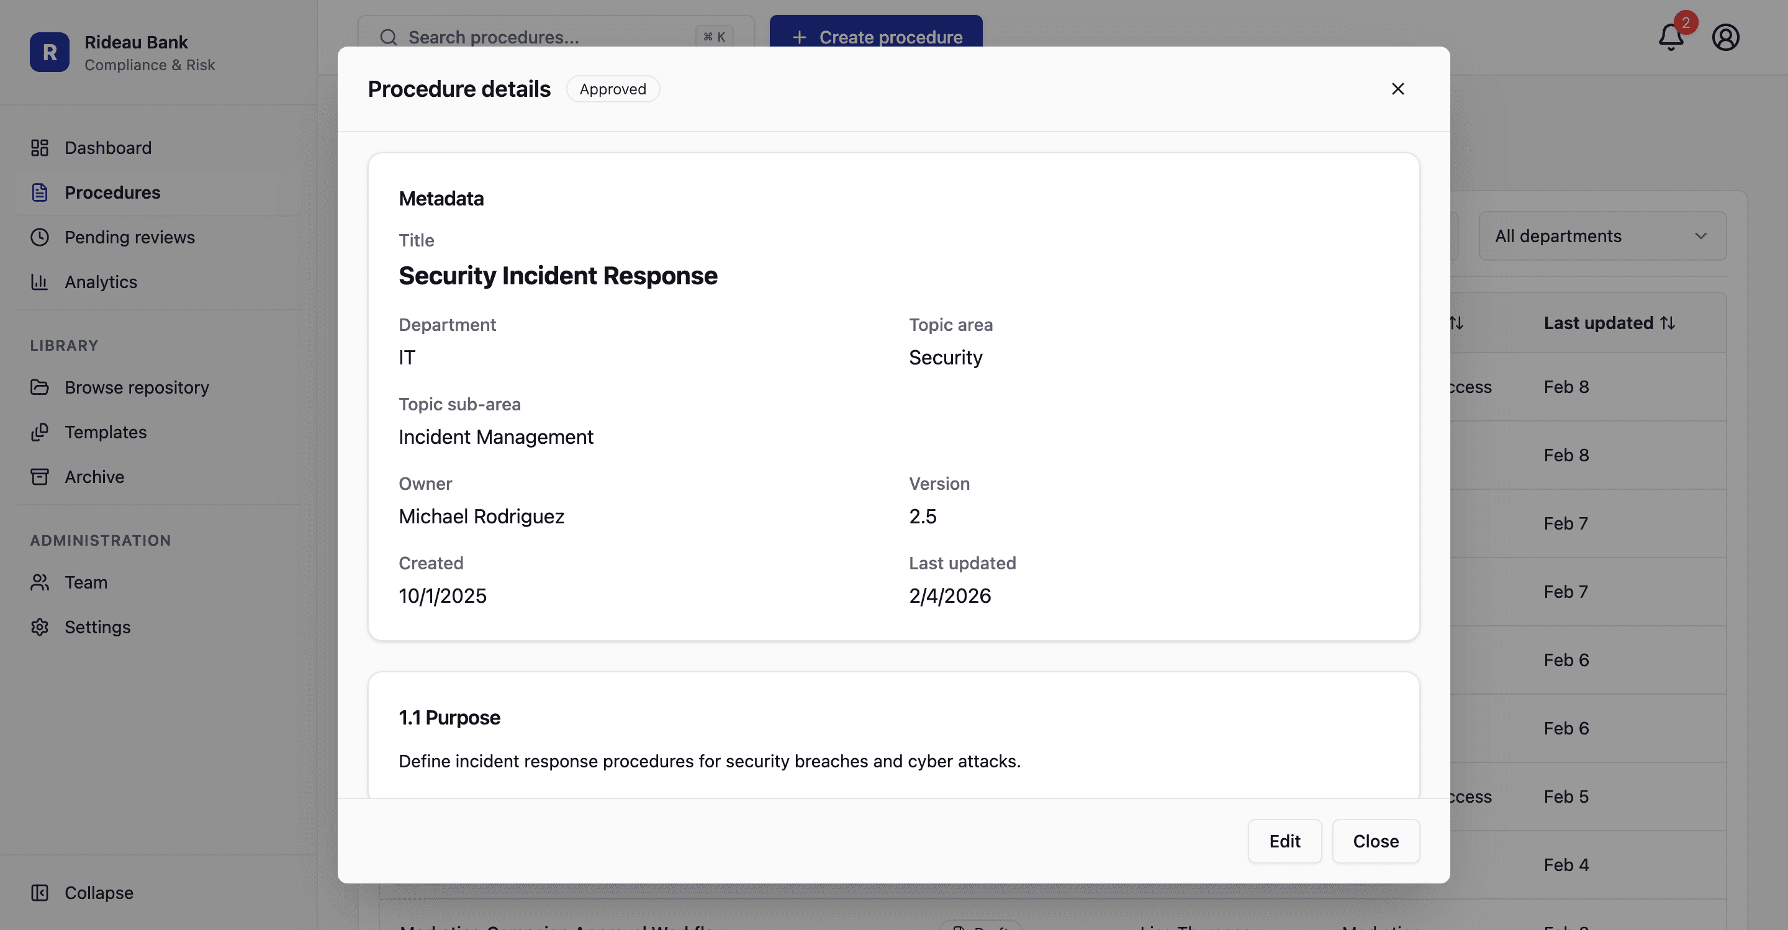Screen dimensions: 1788x930
Task: Open the user profile avatar icon
Action: 1725,37
